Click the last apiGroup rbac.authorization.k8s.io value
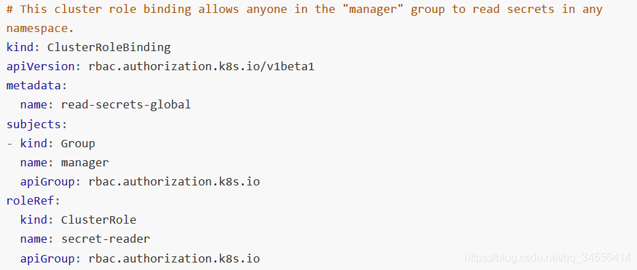Image resolution: width=637 pixels, height=270 pixels. (174, 258)
